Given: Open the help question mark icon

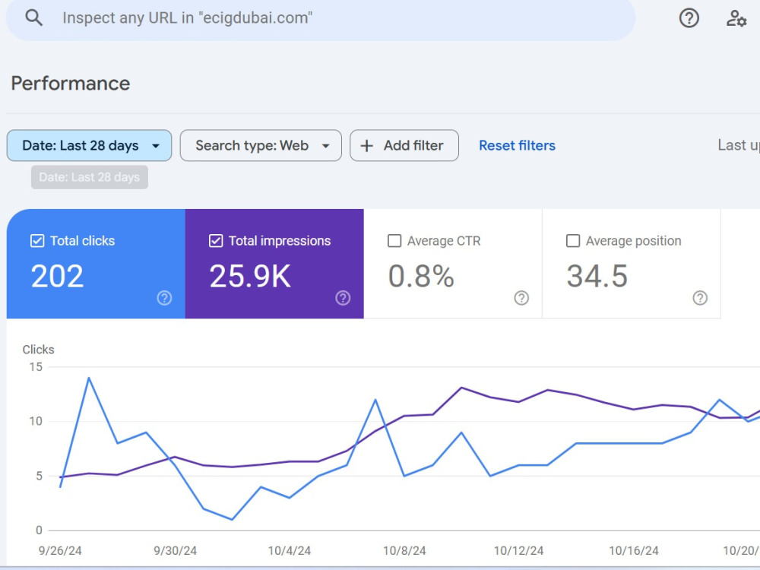Looking at the screenshot, I should (x=689, y=18).
